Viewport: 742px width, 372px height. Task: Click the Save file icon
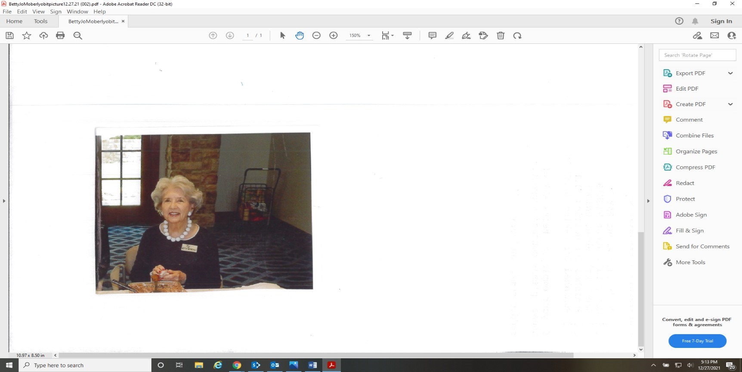point(9,36)
